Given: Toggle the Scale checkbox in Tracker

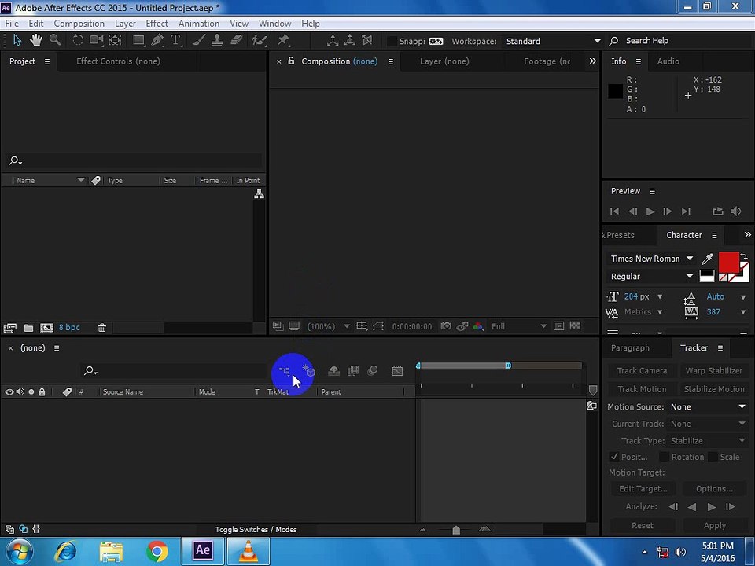Looking at the screenshot, I should [713, 456].
